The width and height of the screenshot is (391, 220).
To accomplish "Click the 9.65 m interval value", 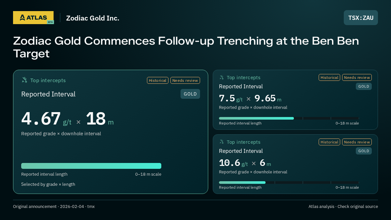I will (x=268, y=98).
